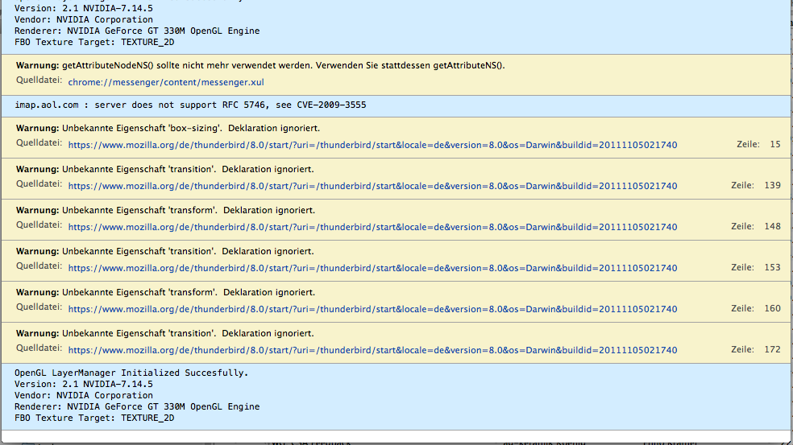This screenshot has width=793, height=445.
Task: Click bottom 'Vendor: NVIDIA Corporation' line
Action: pos(84,395)
